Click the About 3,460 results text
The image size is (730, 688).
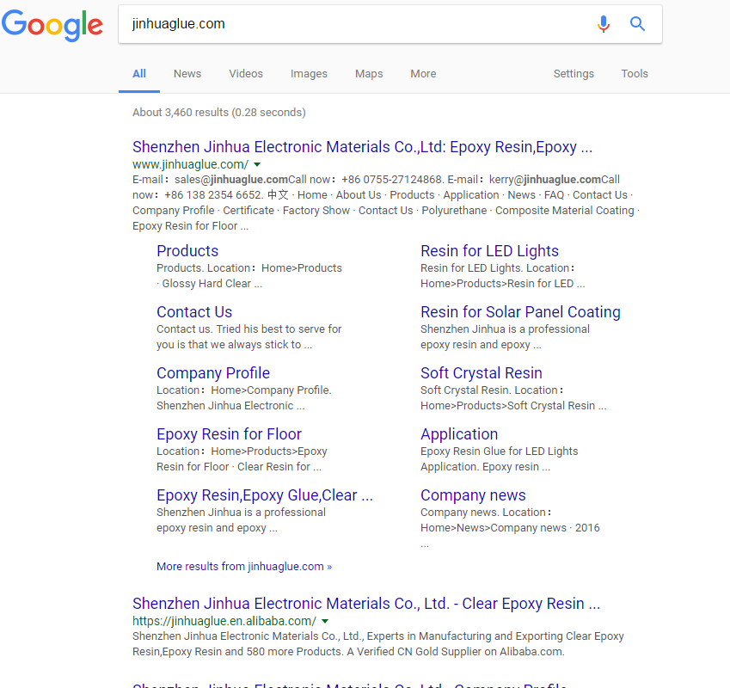coord(218,112)
